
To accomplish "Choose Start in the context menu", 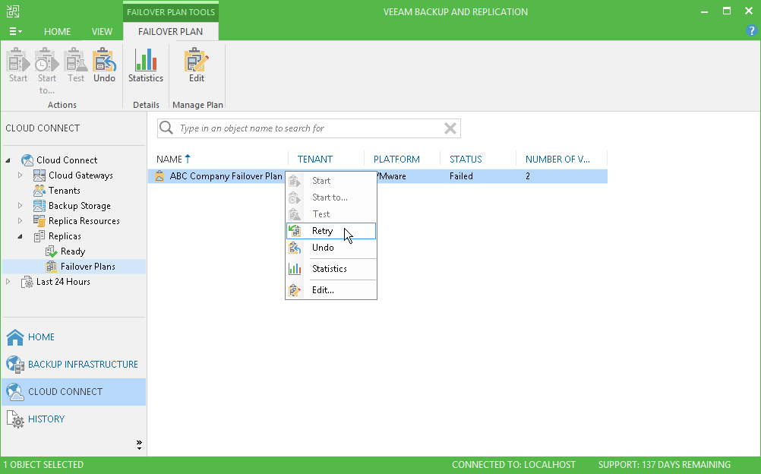I will (x=331, y=181).
